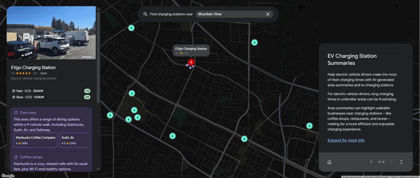
Task: Click the EVgo Charging Station panel title
Action: coord(33,68)
